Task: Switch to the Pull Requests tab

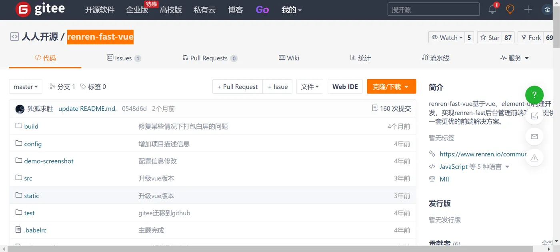Action: pos(210,58)
